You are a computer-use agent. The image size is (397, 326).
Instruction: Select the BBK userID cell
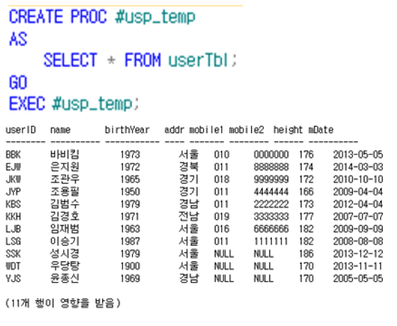point(13,155)
